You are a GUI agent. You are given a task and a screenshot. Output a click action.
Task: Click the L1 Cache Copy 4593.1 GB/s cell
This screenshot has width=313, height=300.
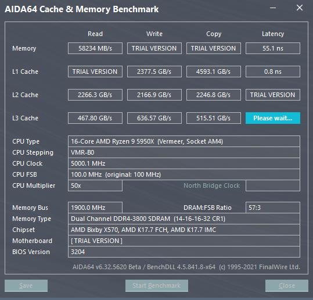point(214,72)
